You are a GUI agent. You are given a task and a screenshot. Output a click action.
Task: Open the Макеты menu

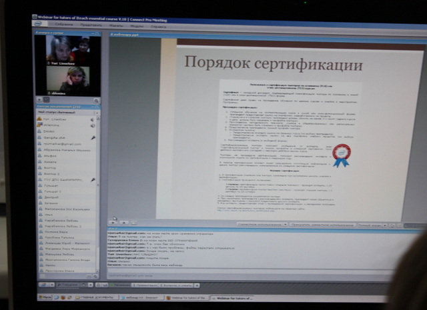coord(117,25)
